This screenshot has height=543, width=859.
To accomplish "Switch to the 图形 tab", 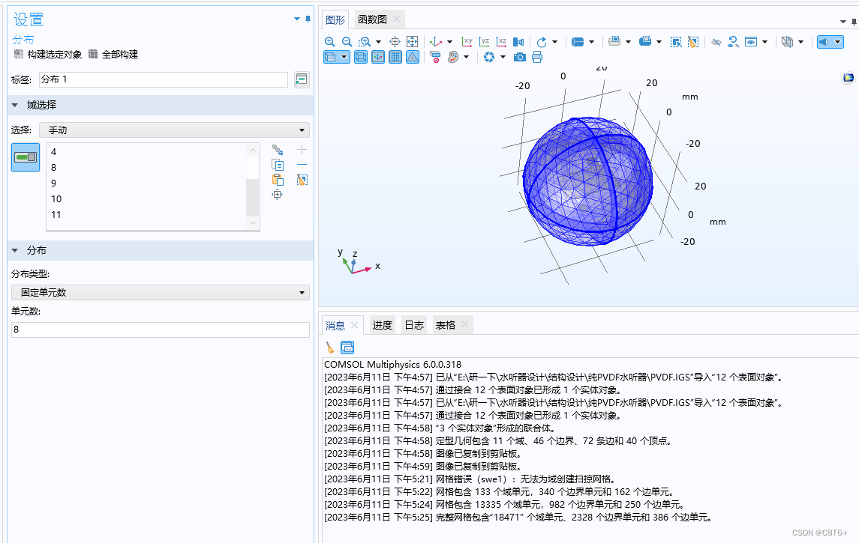I will pyautogui.click(x=335, y=19).
